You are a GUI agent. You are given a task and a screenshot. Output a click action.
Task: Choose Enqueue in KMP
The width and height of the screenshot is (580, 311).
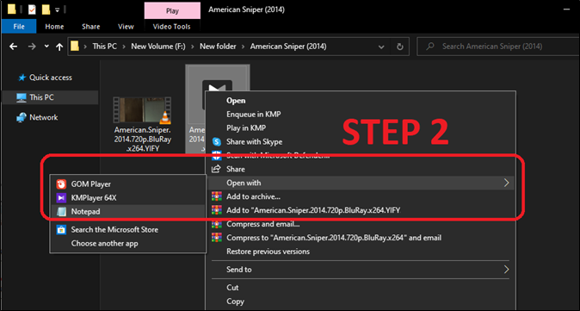click(253, 115)
